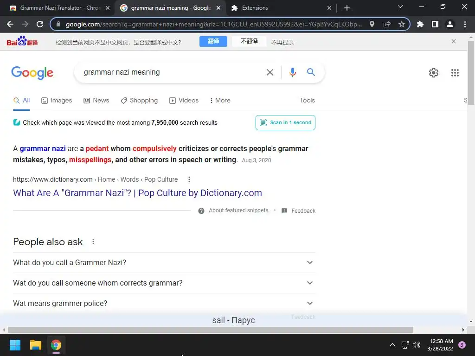Close the Baidu translate bar

point(454,41)
